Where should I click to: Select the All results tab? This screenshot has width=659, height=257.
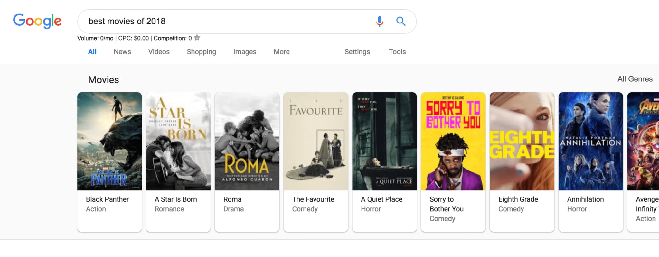click(92, 52)
